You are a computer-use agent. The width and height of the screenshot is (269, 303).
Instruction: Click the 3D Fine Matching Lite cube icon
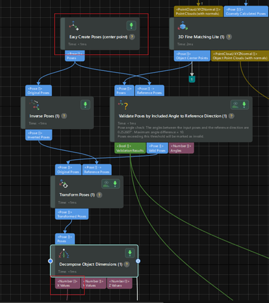click(x=183, y=25)
